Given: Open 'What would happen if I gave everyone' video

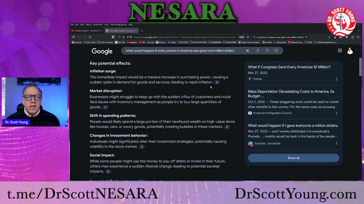Looking at the screenshot, I should 293,126.
